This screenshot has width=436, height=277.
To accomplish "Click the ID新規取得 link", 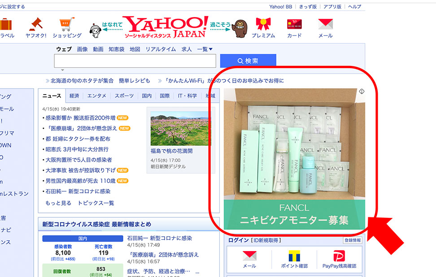I will (x=266, y=240).
